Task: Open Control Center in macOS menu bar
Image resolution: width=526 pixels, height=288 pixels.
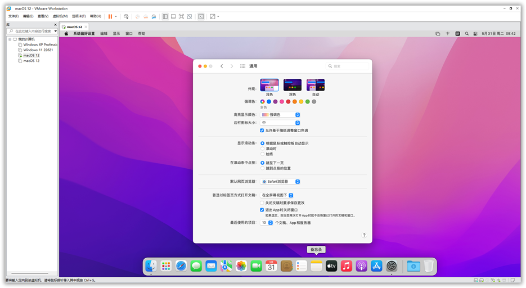Action: pos(475,34)
